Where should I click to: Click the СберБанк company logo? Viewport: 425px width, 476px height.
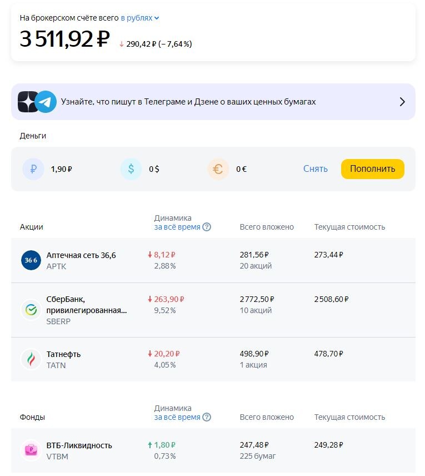click(x=31, y=310)
